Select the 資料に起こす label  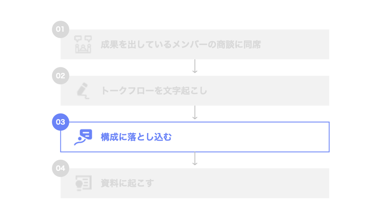coord(127,183)
